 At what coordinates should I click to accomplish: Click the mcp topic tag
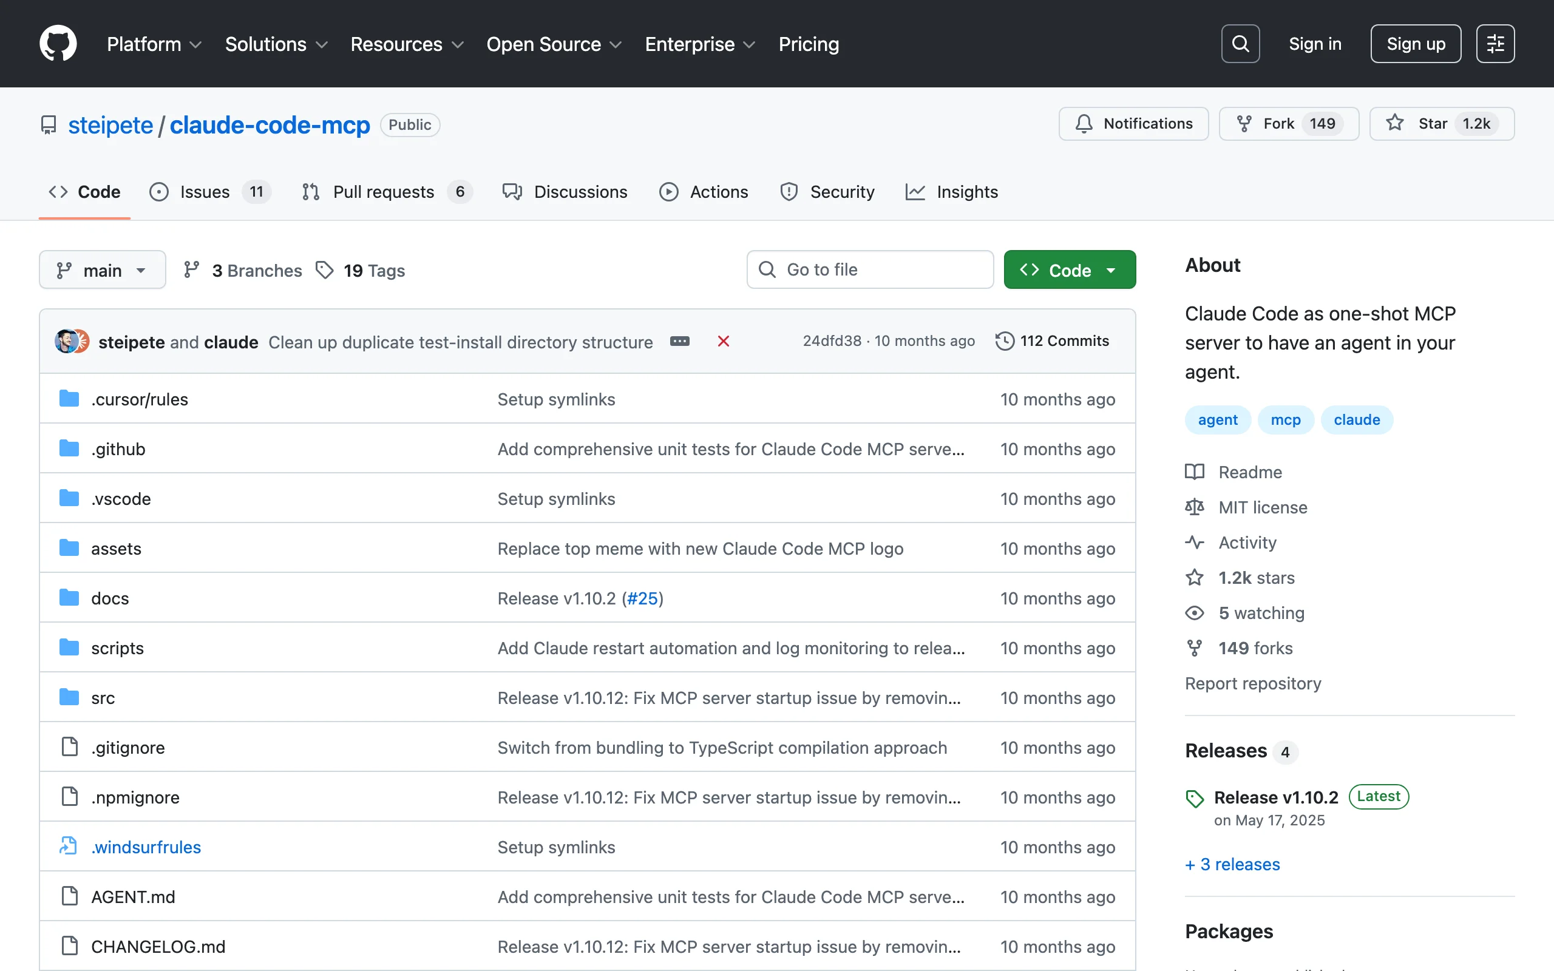tap(1285, 420)
